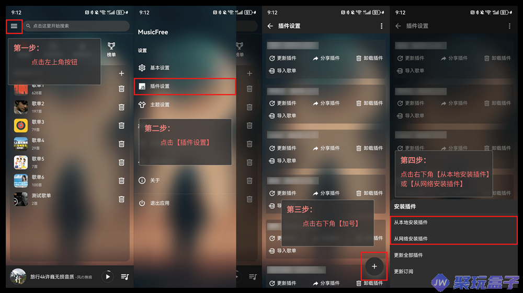Tap the play button in bottom player
523x293 pixels.
coord(108,276)
